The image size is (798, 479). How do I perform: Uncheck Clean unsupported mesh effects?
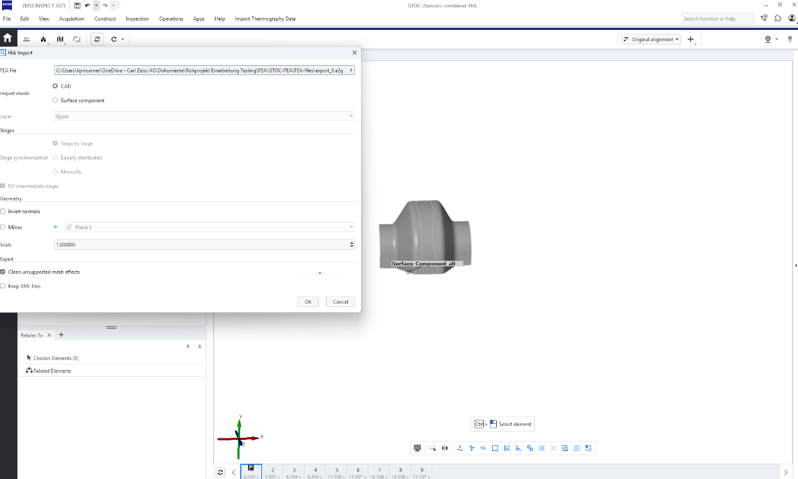tap(3, 272)
